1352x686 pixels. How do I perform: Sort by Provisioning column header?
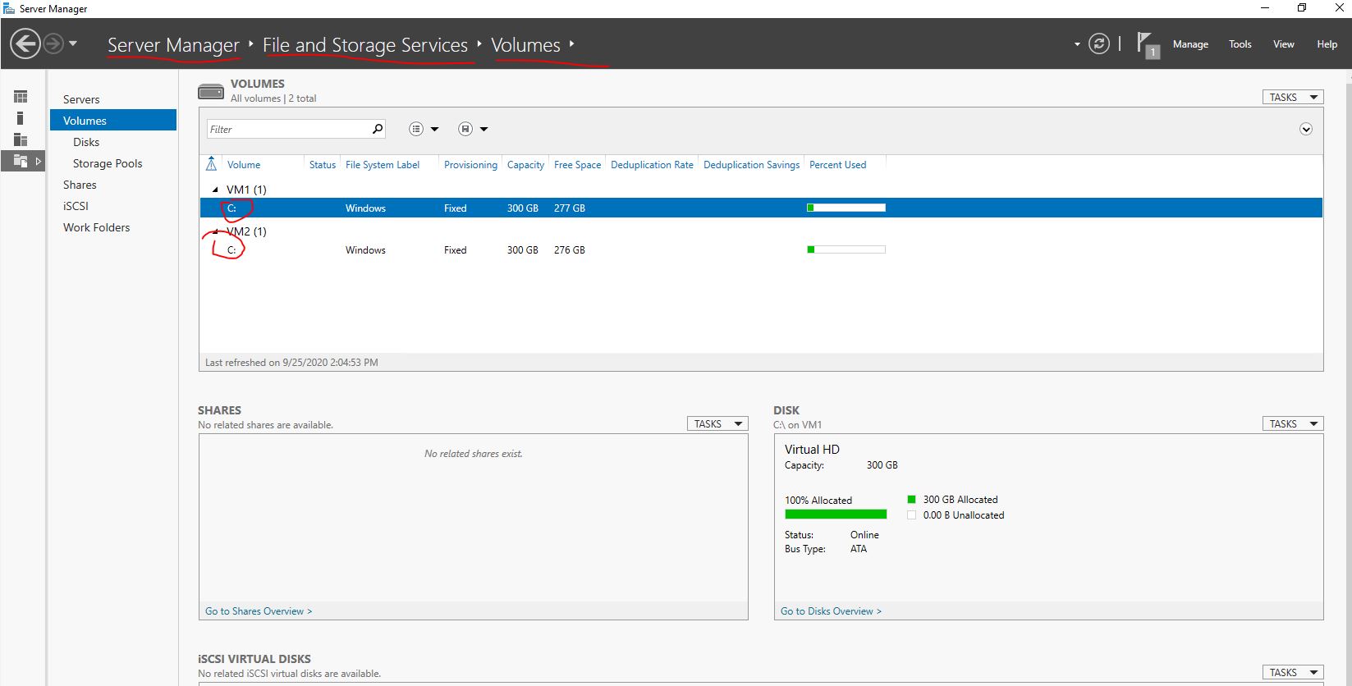click(470, 165)
